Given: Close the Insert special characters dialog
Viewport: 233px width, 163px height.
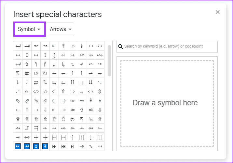Looking at the screenshot, I should click(218, 12).
